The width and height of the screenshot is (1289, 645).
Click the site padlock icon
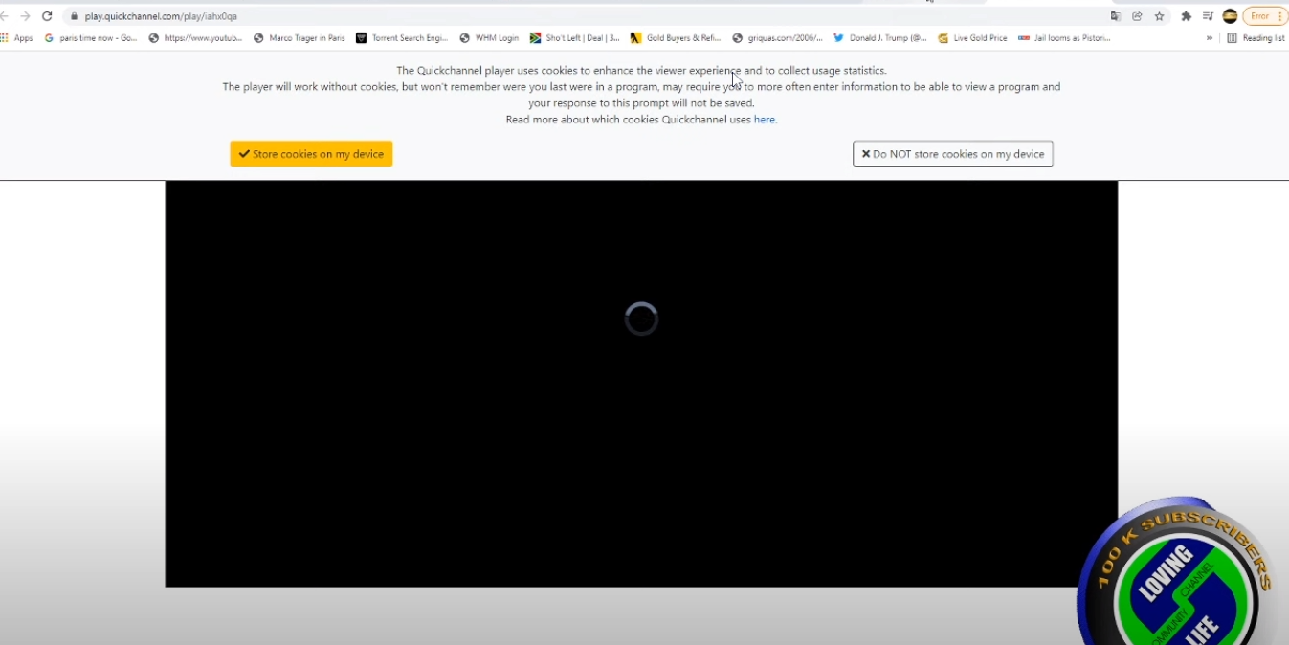click(73, 16)
